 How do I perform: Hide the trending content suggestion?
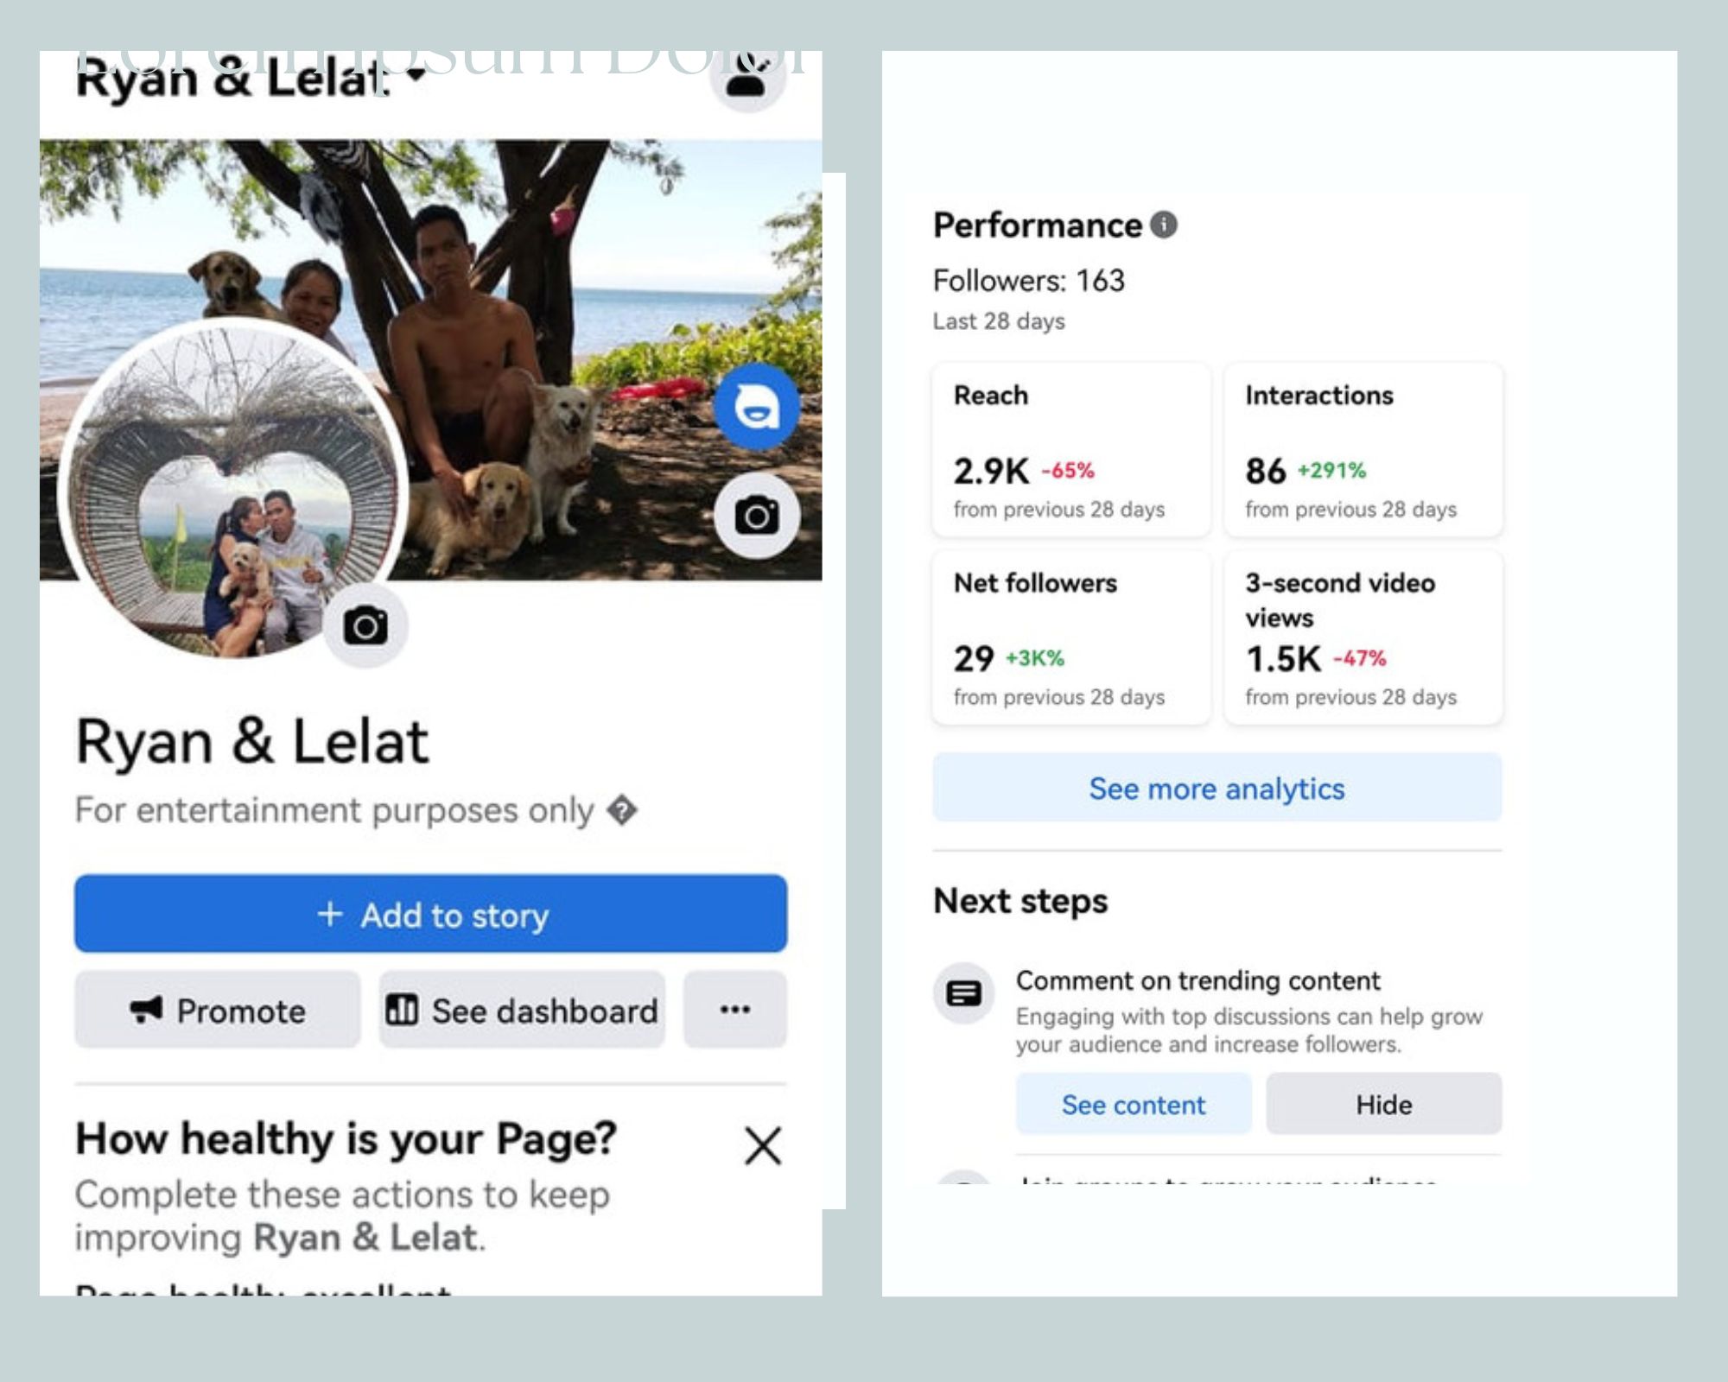pos(1383,1104)
